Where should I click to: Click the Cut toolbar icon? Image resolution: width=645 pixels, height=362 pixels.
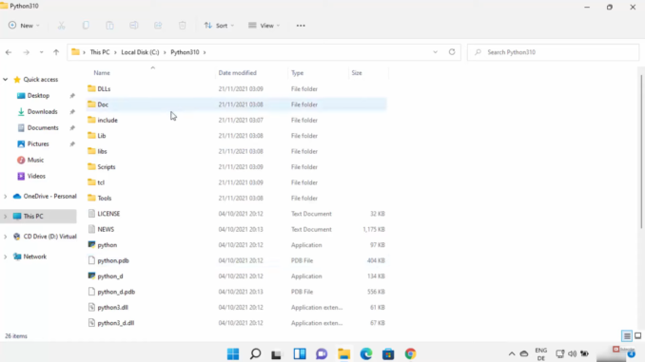[61, 26]
